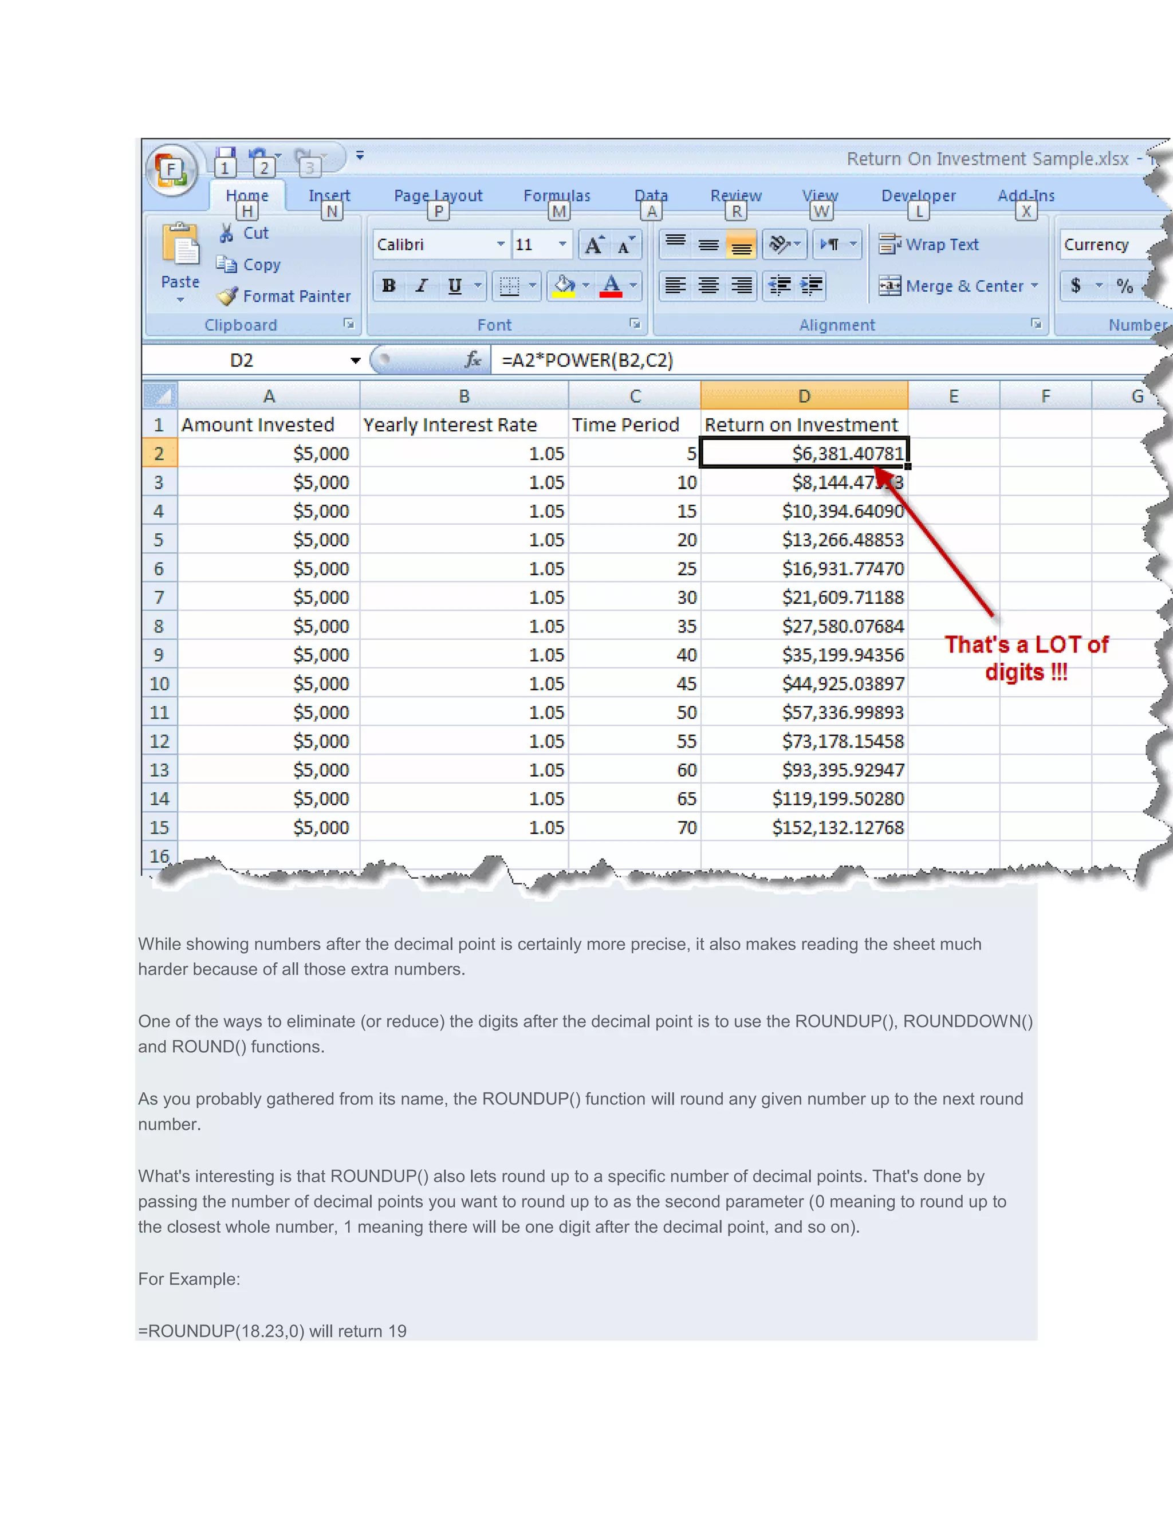Click the Center alignment icon
This screenshot has width=1173, height=1518.
708,286
